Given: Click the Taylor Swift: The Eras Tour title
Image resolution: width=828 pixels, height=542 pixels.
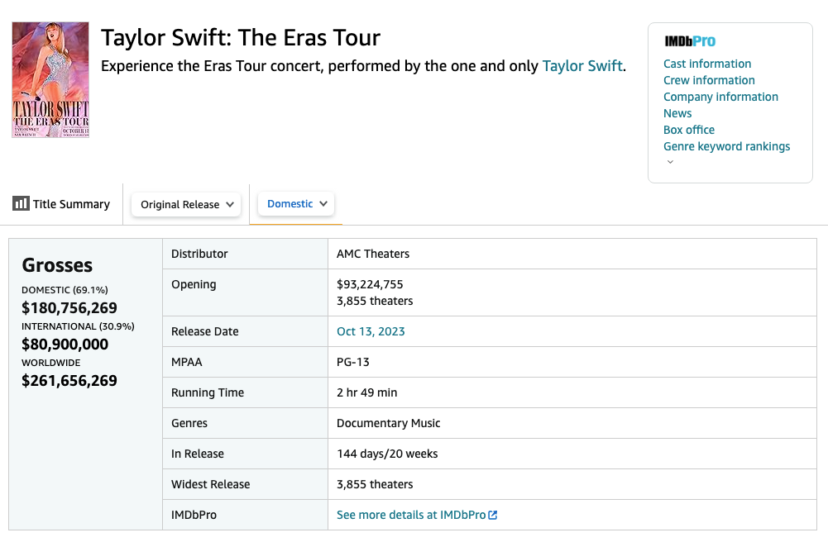Looking at the screenshot, I should pyautogui.click(x=240, y=38).
